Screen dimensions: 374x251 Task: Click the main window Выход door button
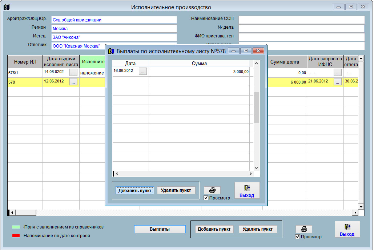pyautogui.click(x=347, y=229)
